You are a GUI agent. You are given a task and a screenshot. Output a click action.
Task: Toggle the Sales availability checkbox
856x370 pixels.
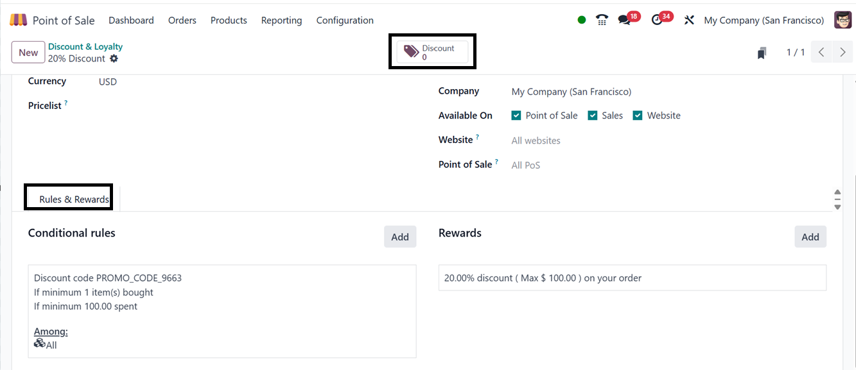click(x=593, y=115)
